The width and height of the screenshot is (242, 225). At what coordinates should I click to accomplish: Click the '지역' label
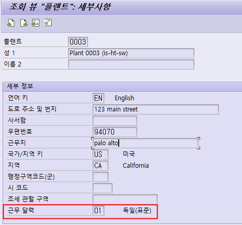pyautogui.click(x=14, y=165)
